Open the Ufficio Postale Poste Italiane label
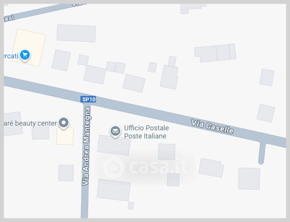 coord(146,132)
